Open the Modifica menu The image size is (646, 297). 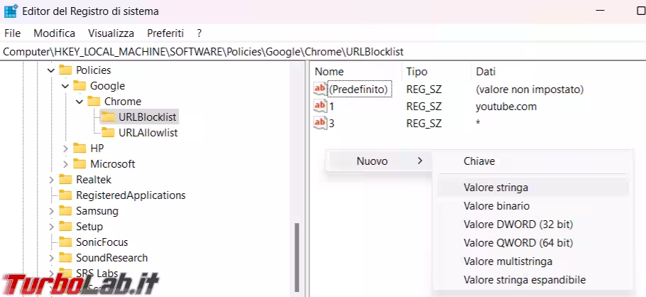pyautogui.click(x=54, y=33)
